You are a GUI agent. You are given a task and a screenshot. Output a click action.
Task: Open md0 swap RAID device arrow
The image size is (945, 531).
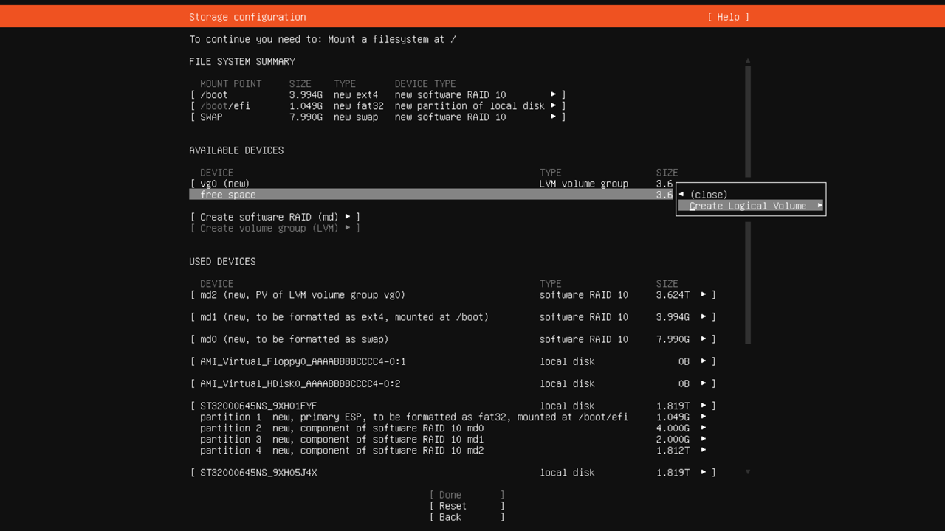point(704,339)
